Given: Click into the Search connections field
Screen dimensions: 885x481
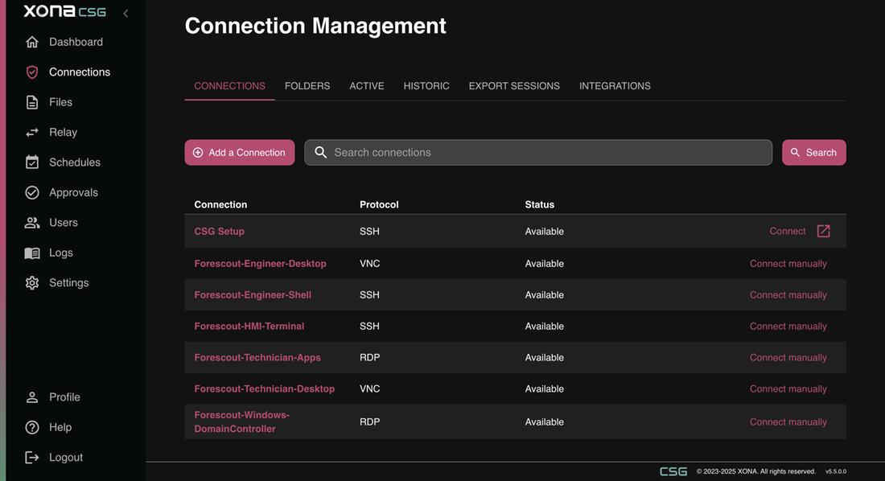Looking at the screenshot, I should click(x=539, y=153).
